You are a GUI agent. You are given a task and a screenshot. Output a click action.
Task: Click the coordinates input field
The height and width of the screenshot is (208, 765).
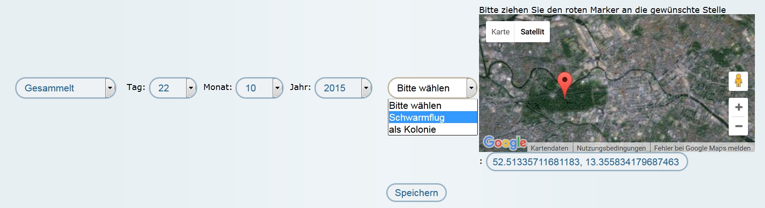tap(586, 162)
